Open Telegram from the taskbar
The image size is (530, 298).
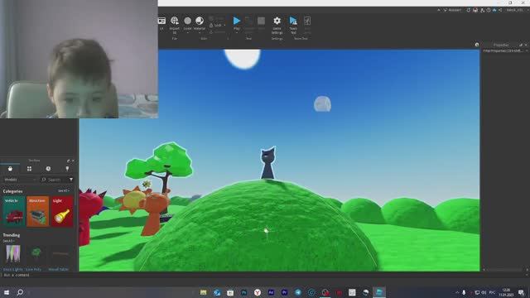pyautogui.click(x=298, y=292)
